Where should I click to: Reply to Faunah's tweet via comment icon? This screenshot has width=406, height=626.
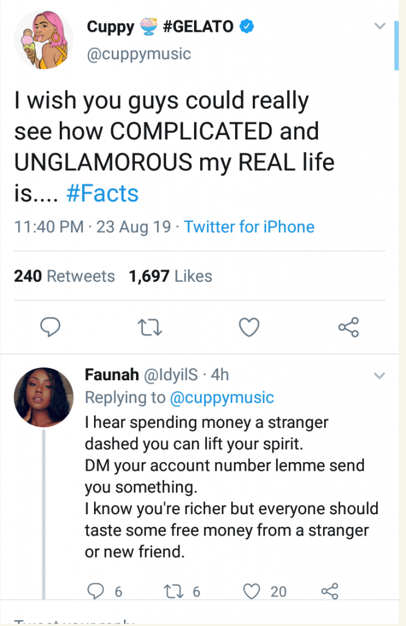(x=97, y=591)
